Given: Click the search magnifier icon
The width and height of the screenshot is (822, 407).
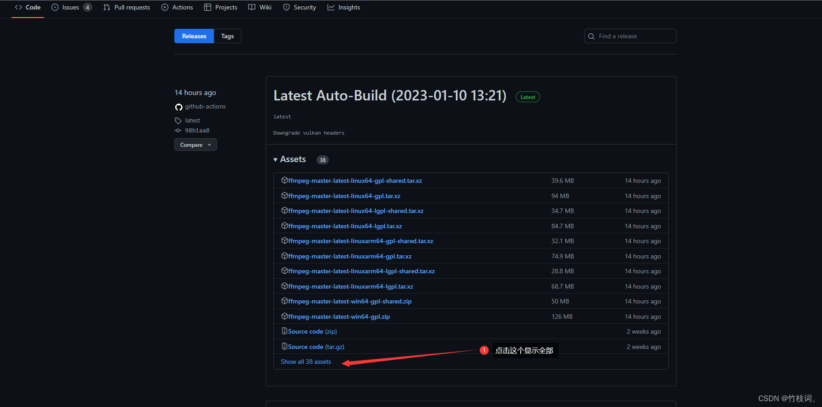Looking at the screenshot, I should (591, 36).
